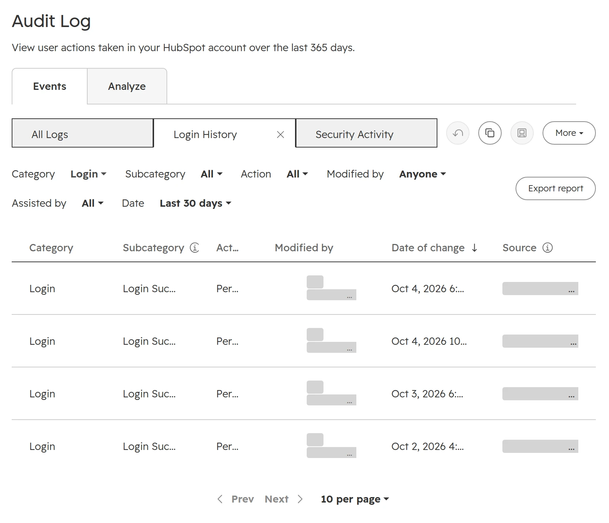
Task: Click the Modified by column header
Action: click(x=304, y=248)
